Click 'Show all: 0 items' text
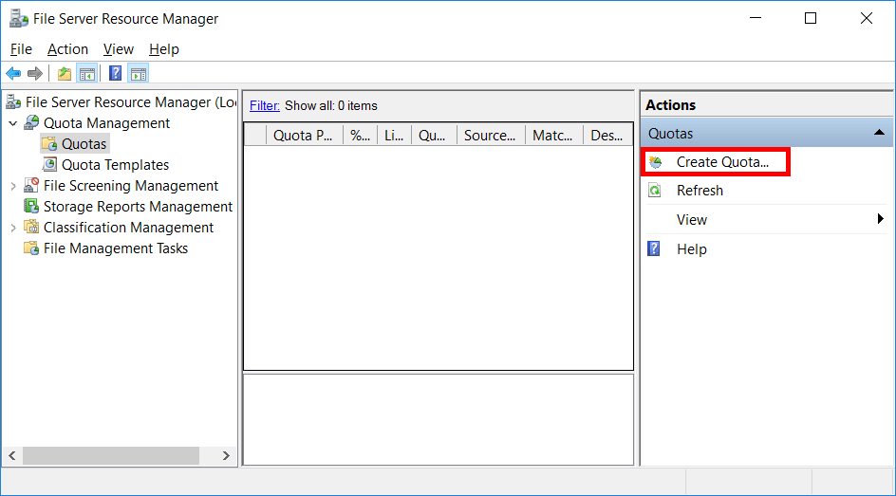 pos(331,105)
